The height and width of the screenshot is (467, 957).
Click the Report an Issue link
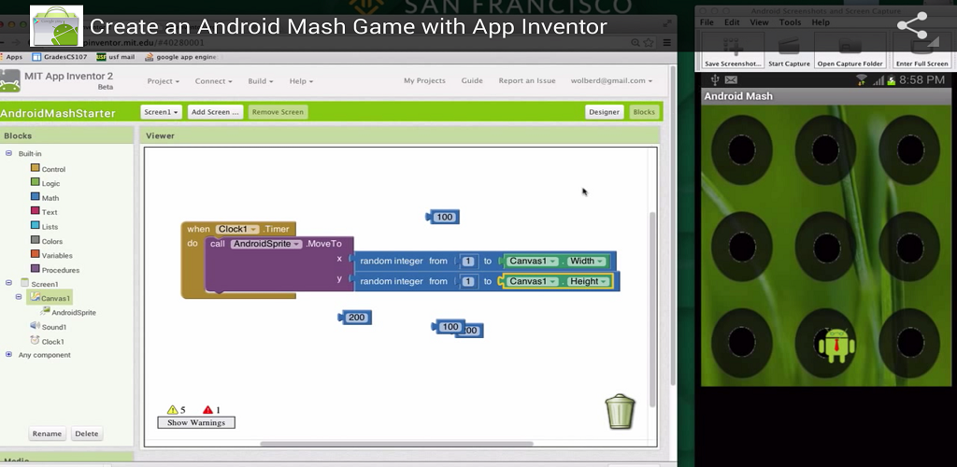pyautogui.click(x=527, y=80)
